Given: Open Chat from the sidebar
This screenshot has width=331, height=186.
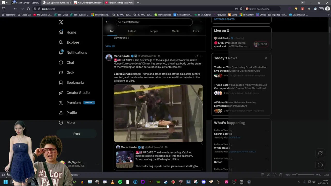Looking at the screenshot, I should coord(66,63).
